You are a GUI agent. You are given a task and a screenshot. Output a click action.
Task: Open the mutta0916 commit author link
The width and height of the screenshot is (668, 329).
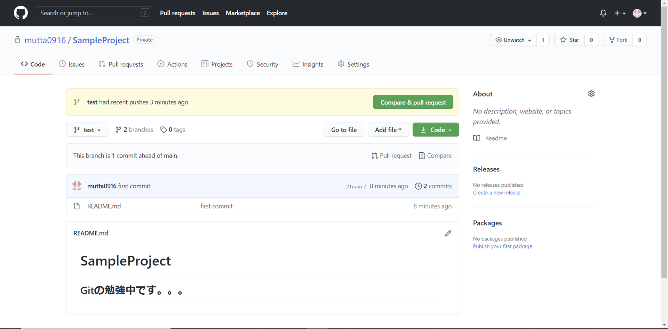click(102, 186)
